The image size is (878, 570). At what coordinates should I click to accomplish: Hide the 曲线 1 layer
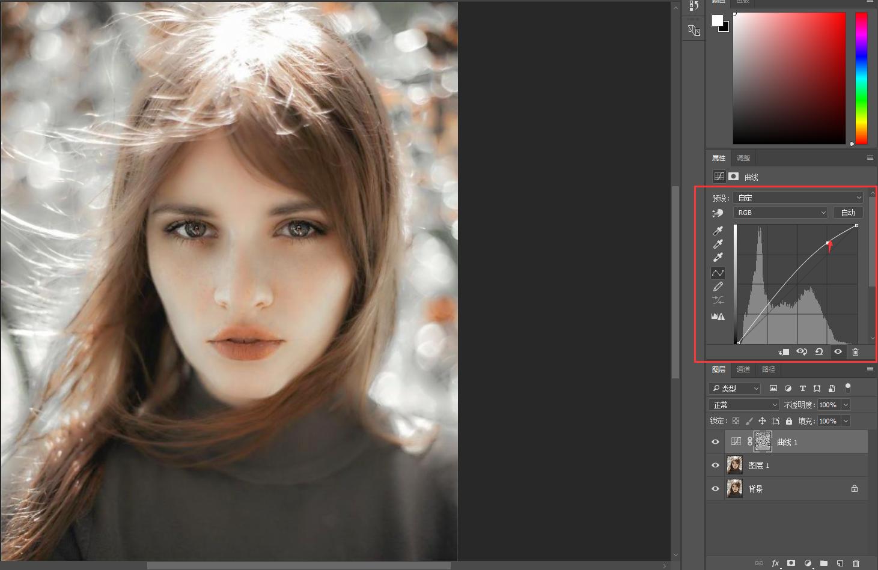pyautogui.click(x=715, y=442)
